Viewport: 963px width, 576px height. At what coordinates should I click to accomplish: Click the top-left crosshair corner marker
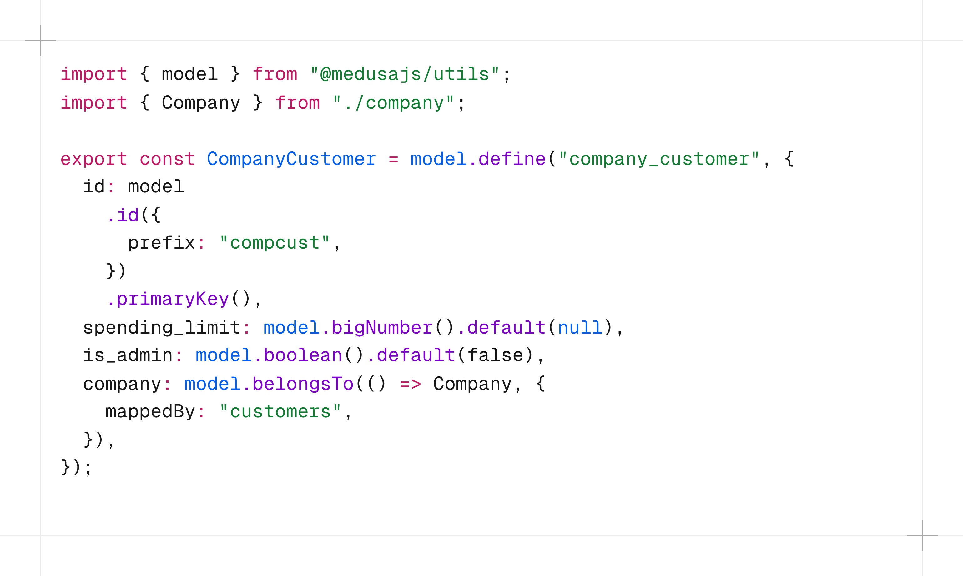(x=40, y=40)
